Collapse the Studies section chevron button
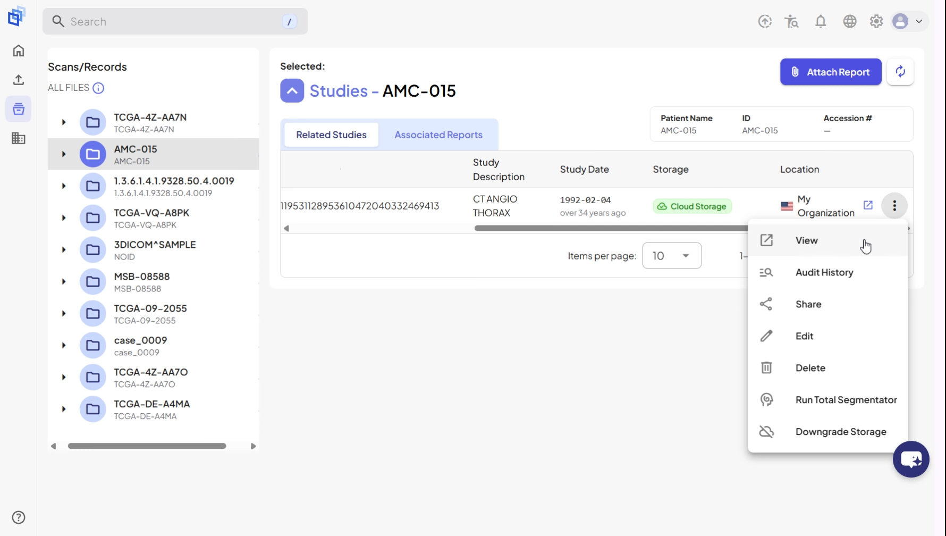Viewport: 946px width, 536px height. pos(292,91)
